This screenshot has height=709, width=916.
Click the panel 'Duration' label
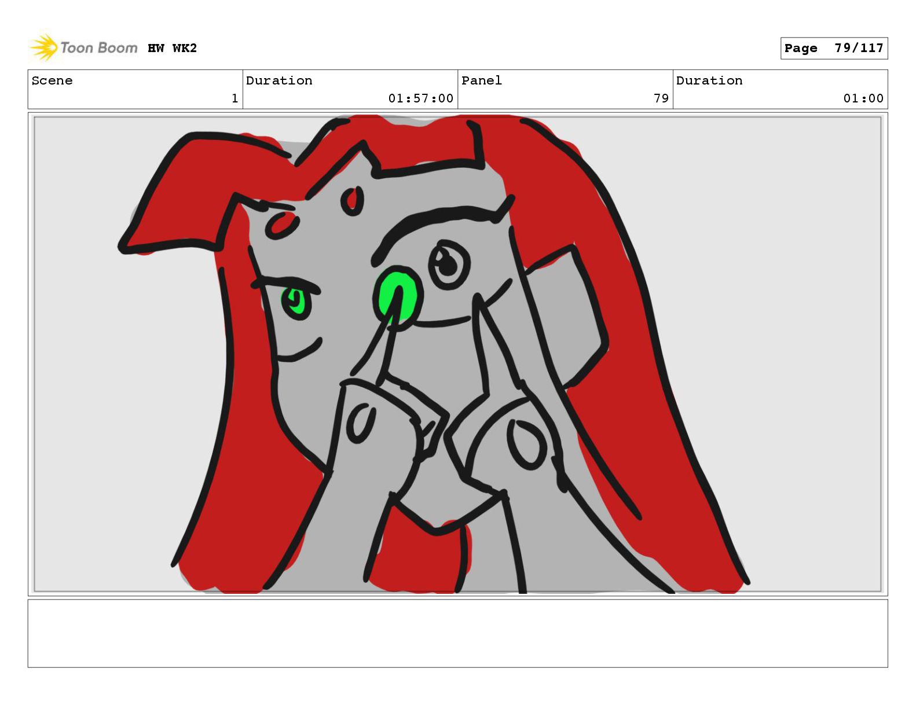(x=709, y=80)
